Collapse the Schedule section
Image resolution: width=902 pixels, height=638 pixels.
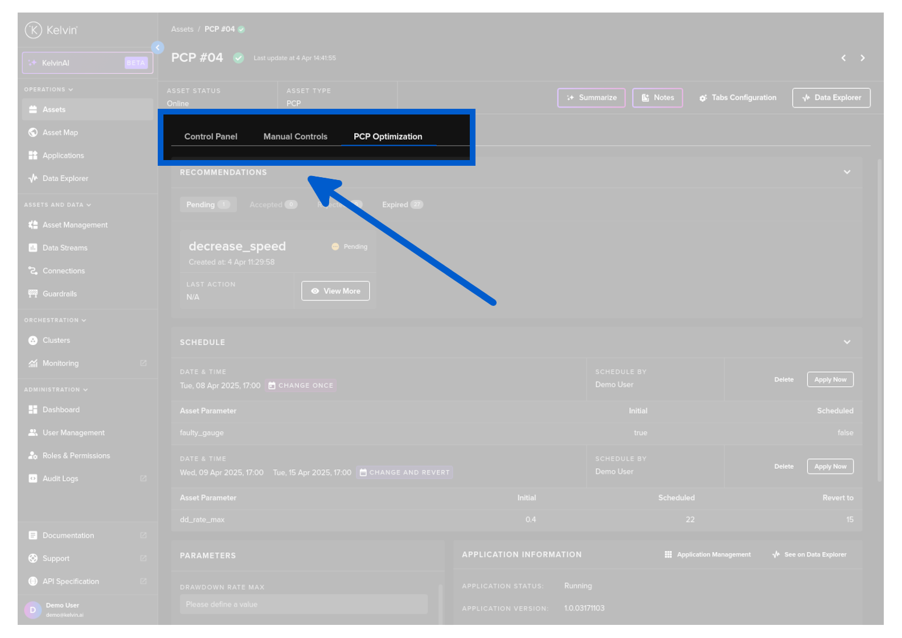[x=847, y=342]
